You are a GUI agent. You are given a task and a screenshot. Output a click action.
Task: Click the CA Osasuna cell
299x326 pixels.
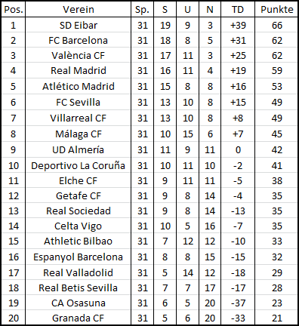click(x=79, y=303)
